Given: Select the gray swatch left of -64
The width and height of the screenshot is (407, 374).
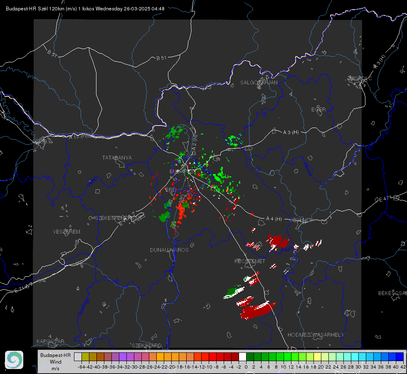Looking at the screenshot, I should click(78, 357).
